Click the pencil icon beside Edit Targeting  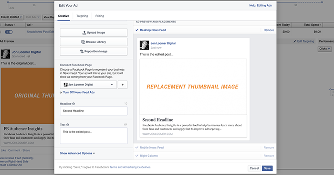[295, 41]
